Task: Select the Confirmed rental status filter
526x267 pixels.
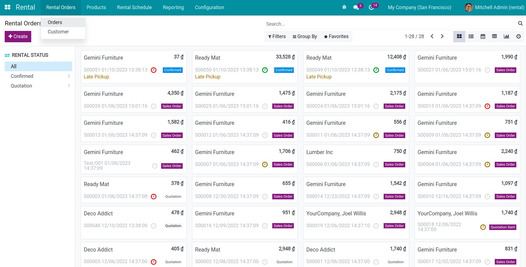Action: [22, 76]
